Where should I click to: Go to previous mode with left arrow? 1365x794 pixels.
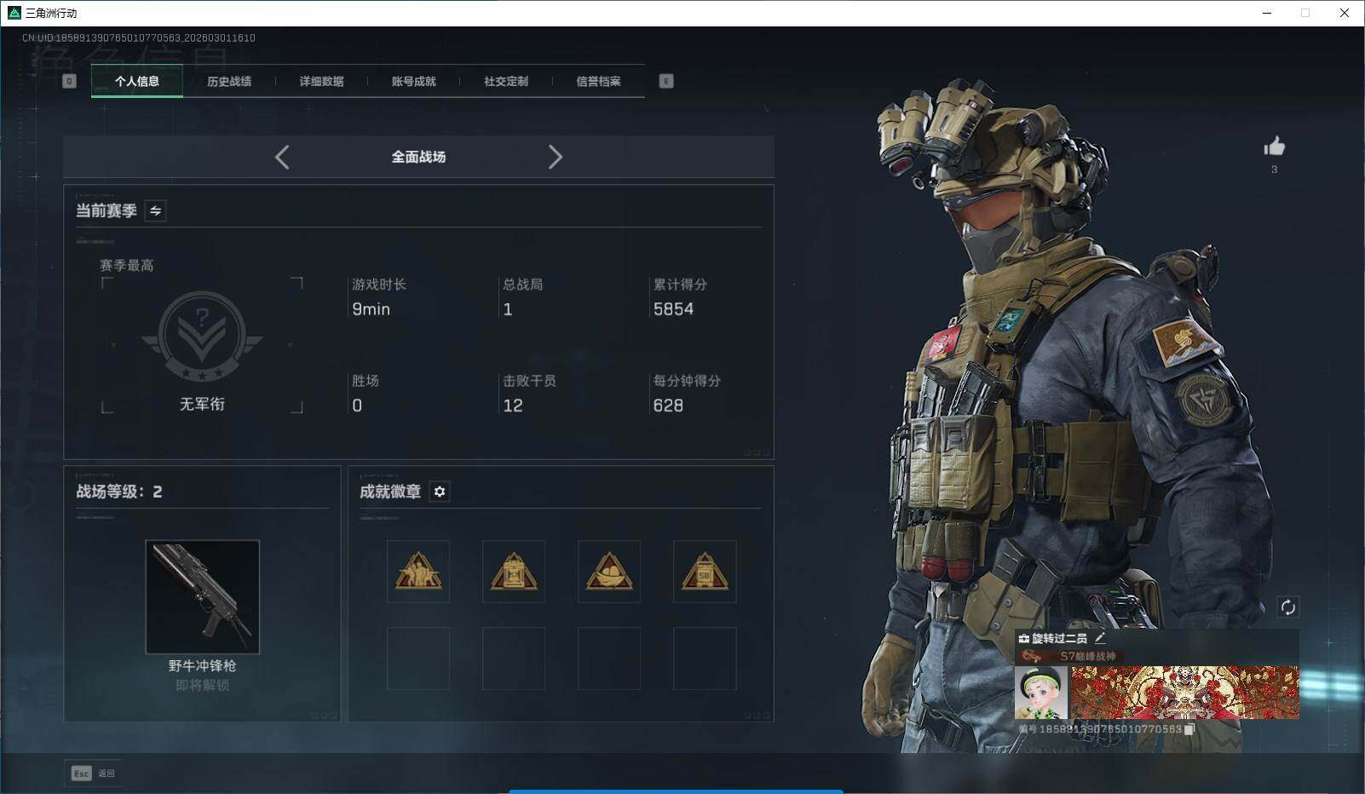(282, 157)
